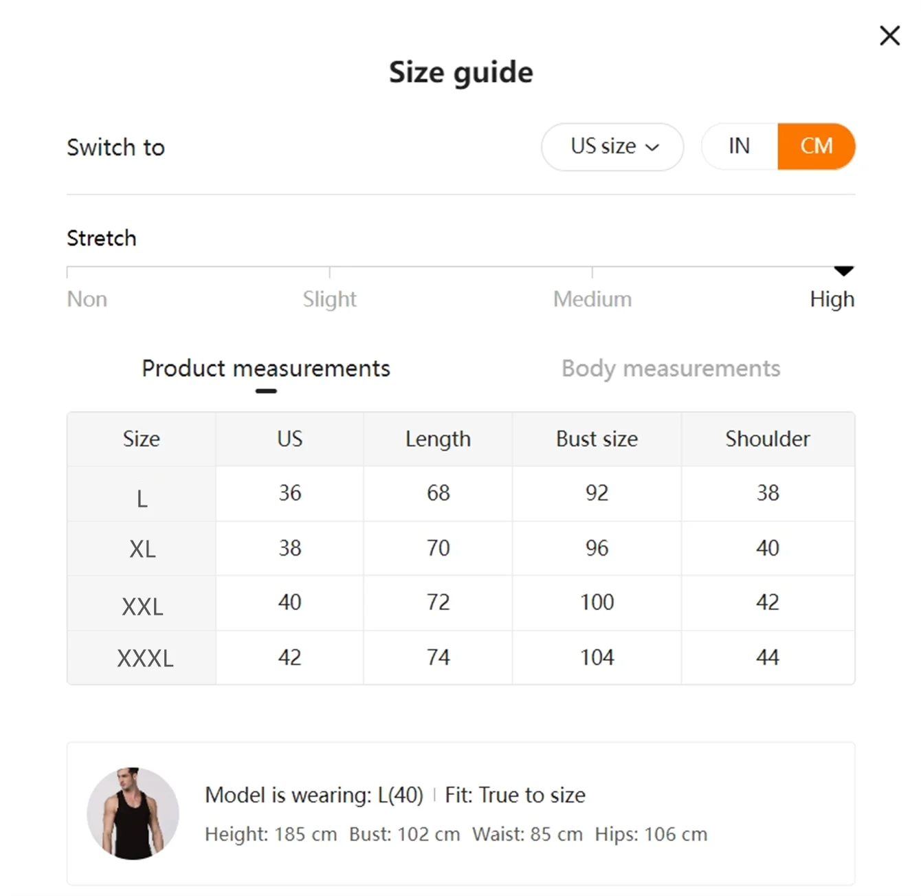This screenshot has height=896, width=921.
Task: Expand the US size chevron arrow
Action: click(x=652, y=147)
